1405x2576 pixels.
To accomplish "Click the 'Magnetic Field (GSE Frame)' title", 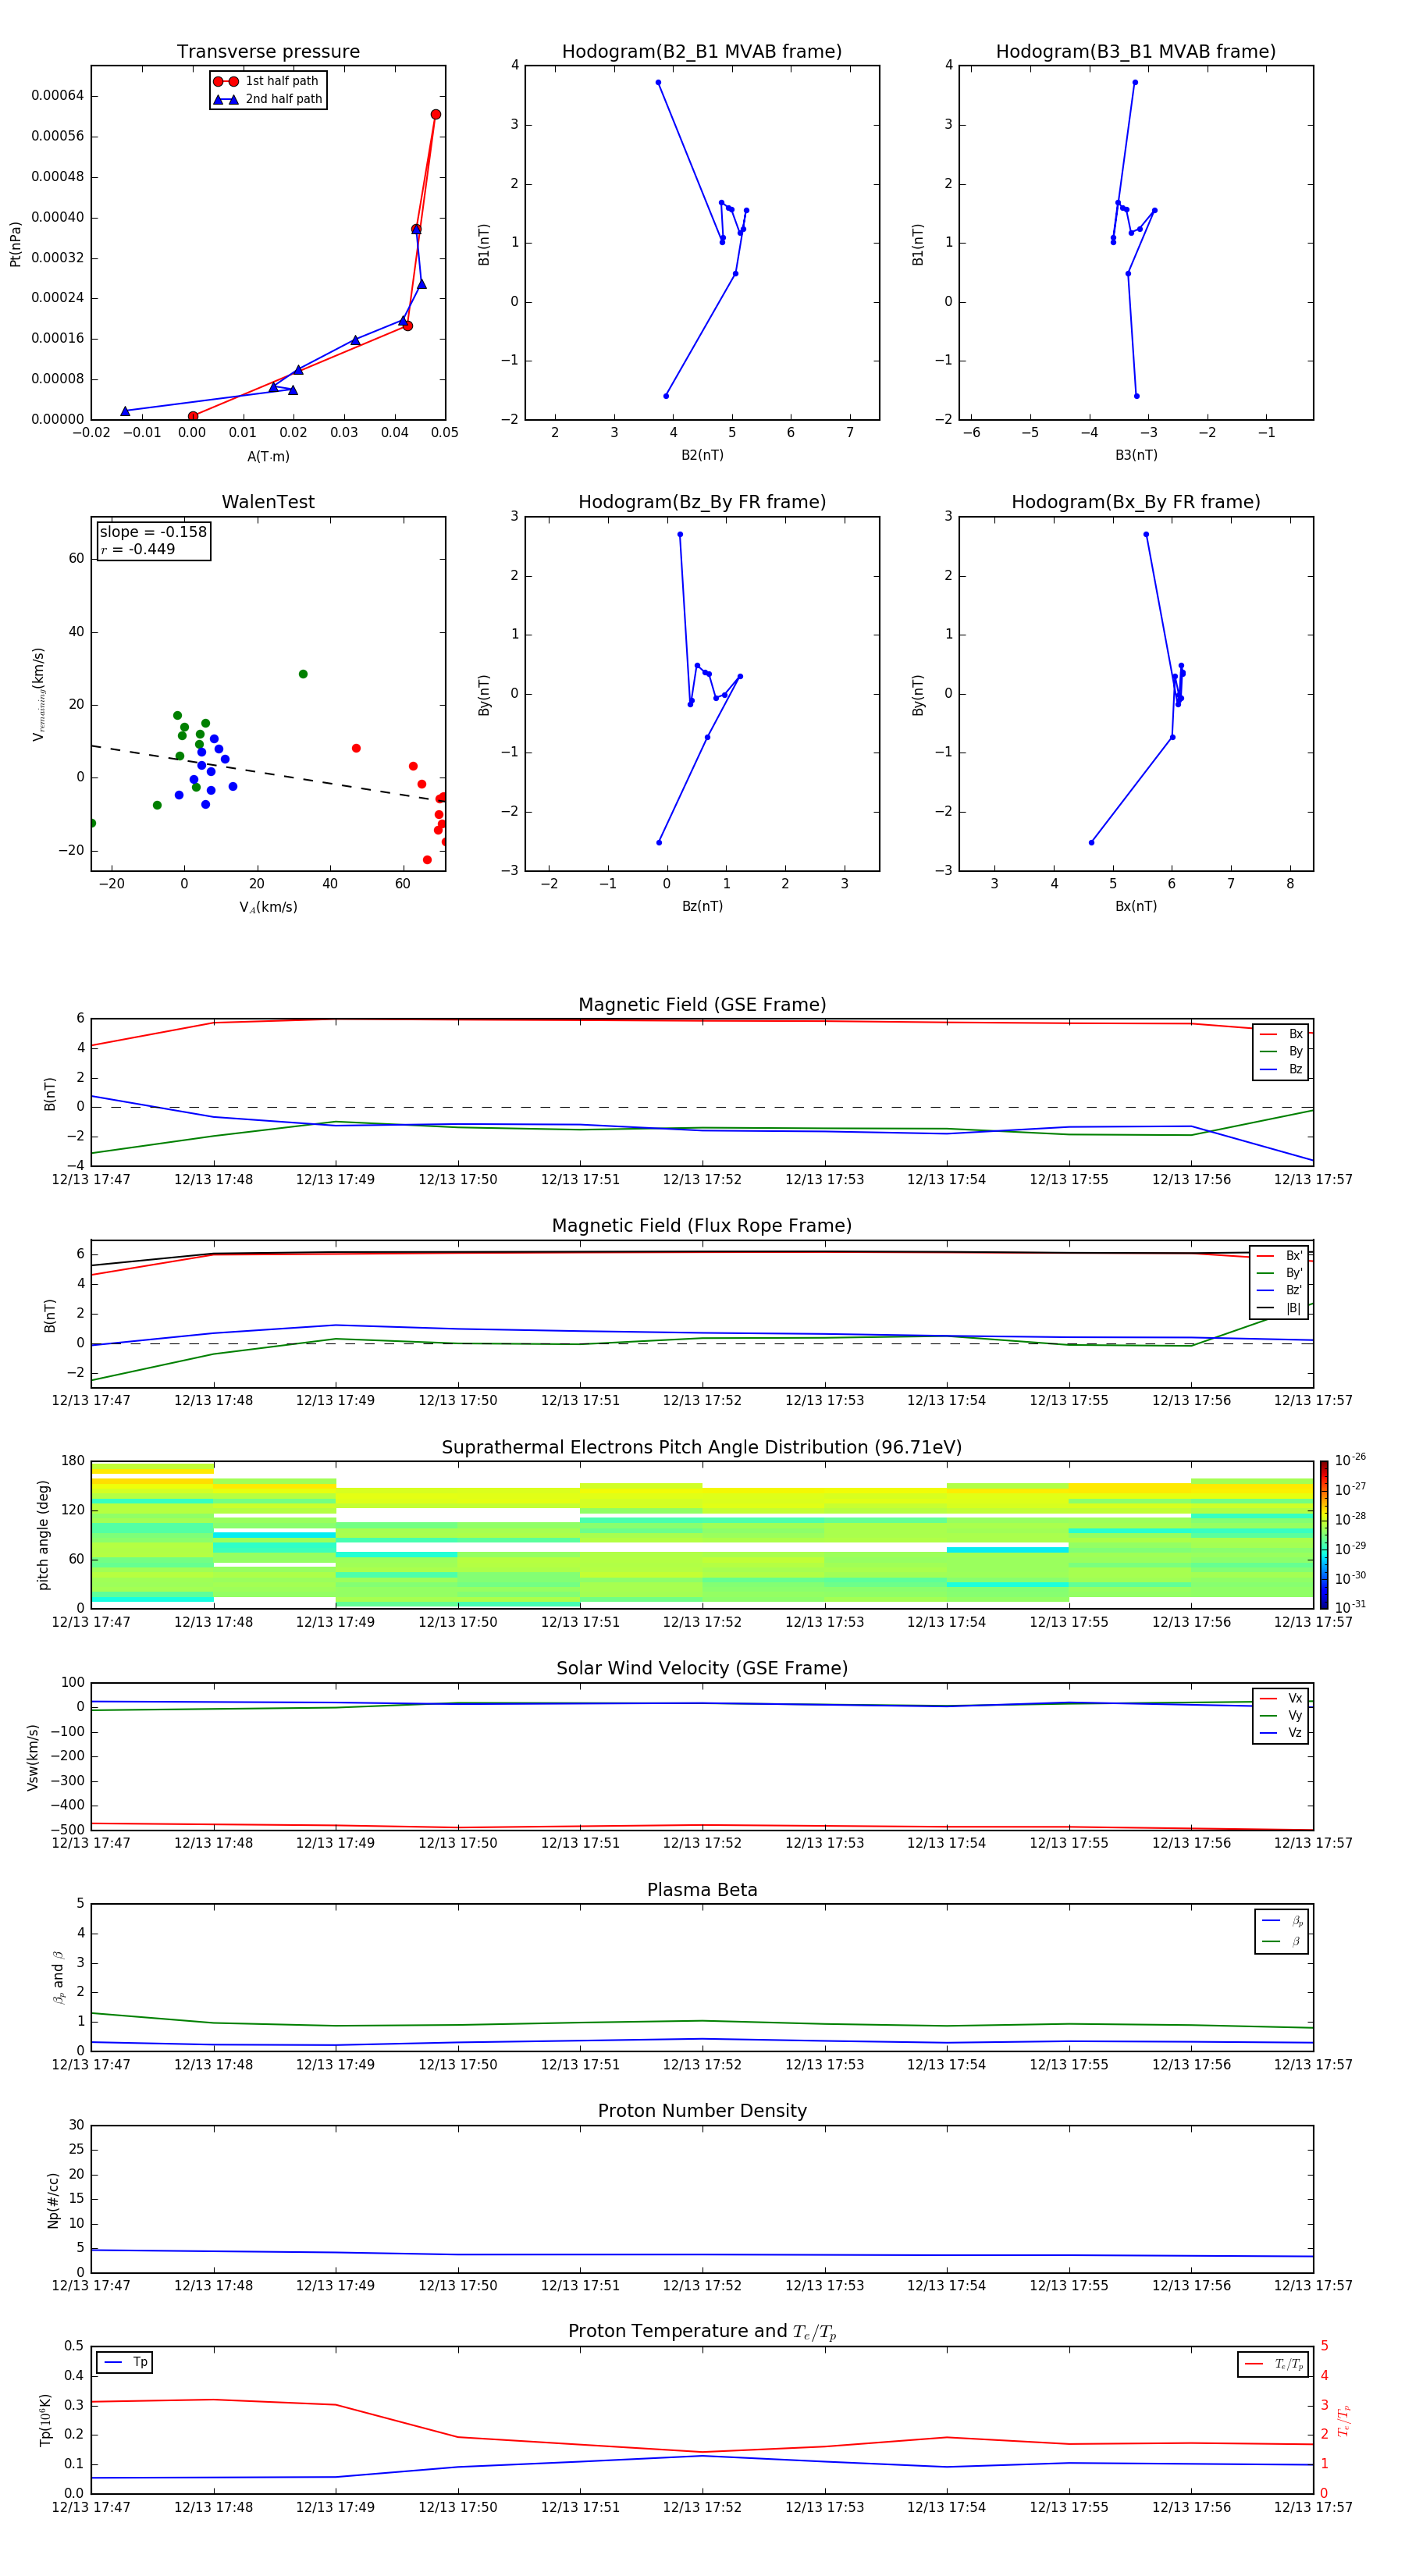I will tap(702, 1005).
